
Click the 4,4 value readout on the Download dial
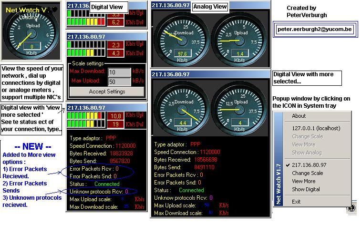[x=183, y=123]
